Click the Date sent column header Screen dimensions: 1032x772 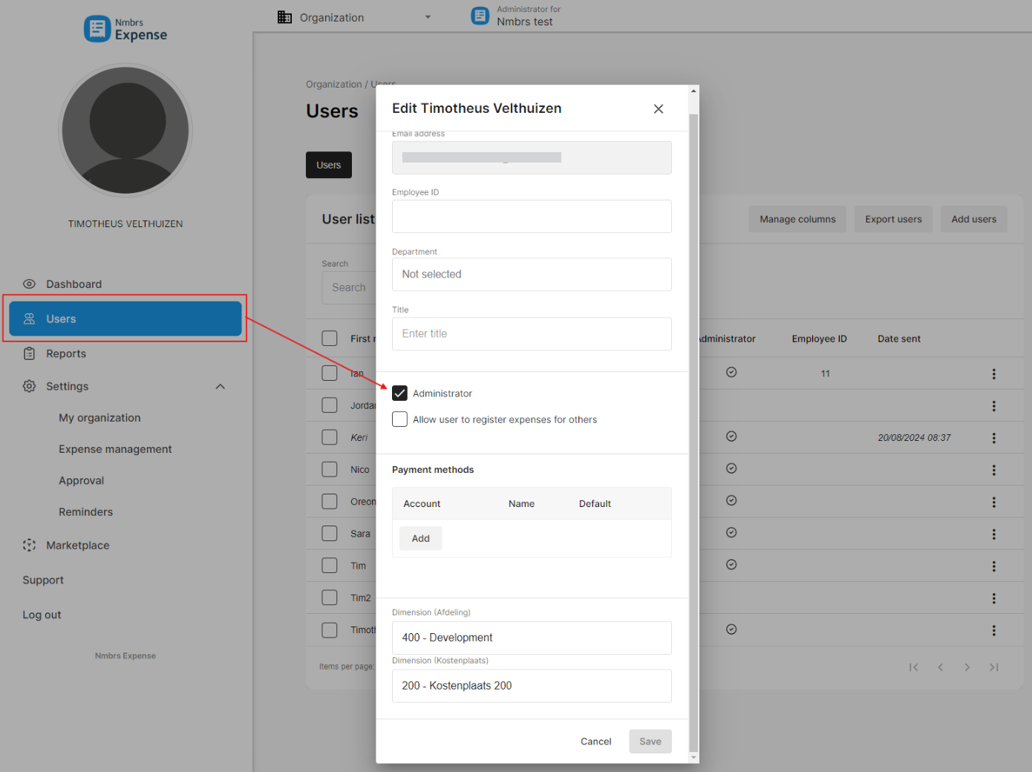(x=899, y=339)
